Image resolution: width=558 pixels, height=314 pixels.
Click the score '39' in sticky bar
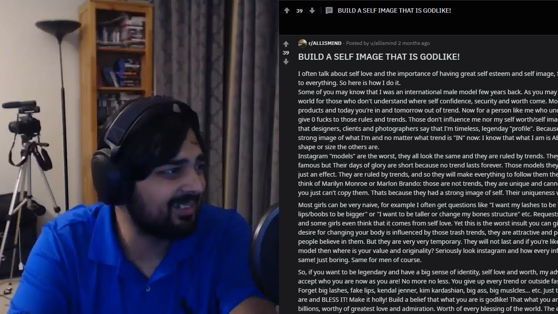(x=299, y=11)
